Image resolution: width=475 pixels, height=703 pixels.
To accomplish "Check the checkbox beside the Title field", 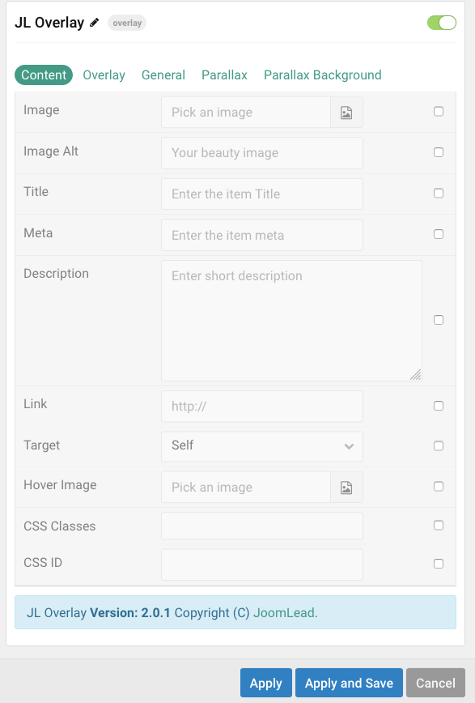I will pyautogui.click(x=438, y=193).
